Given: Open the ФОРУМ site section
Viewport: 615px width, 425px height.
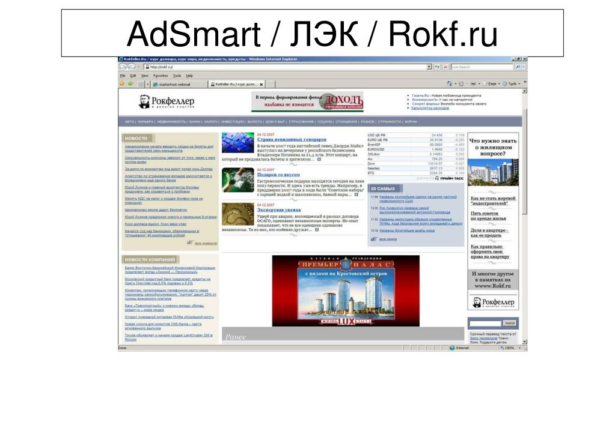Looking at the screenshot, I should tap(410, 122).
